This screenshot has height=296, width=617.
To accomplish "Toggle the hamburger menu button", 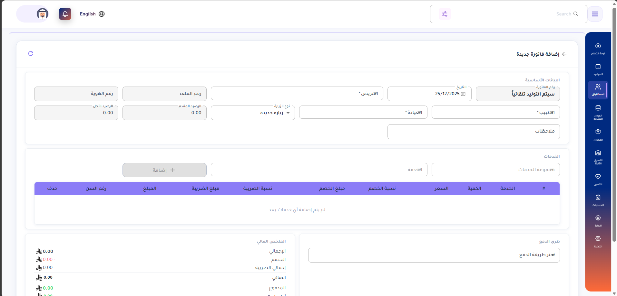I will (595, 14).
